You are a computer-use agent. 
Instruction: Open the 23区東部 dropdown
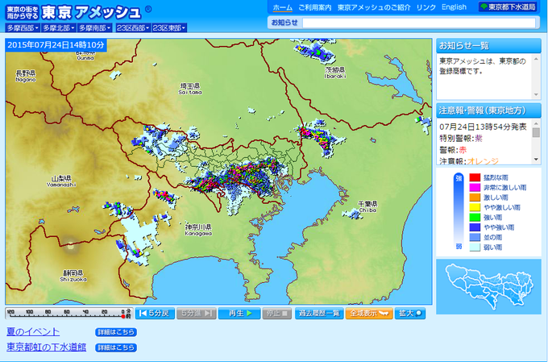[x=169, y=28]
